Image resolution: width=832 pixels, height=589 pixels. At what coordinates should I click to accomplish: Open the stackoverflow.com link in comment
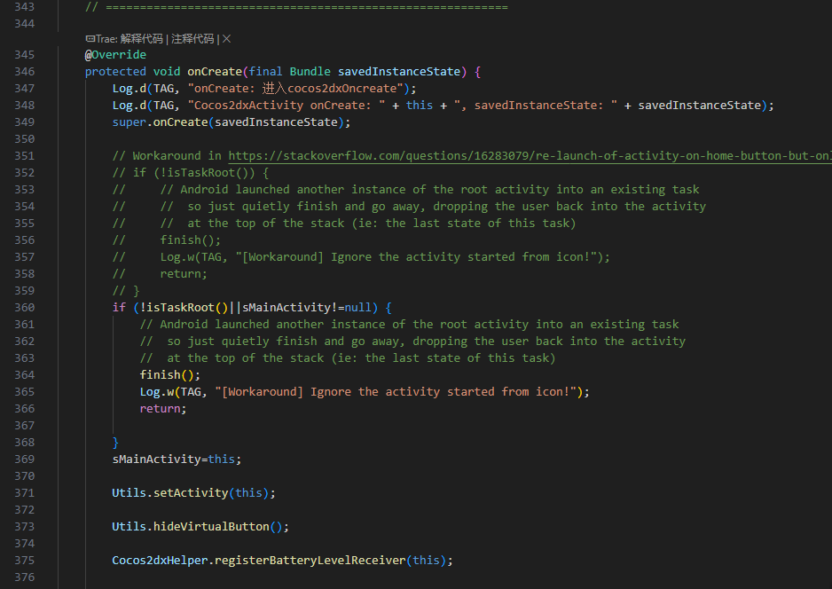tap(530, 156)
